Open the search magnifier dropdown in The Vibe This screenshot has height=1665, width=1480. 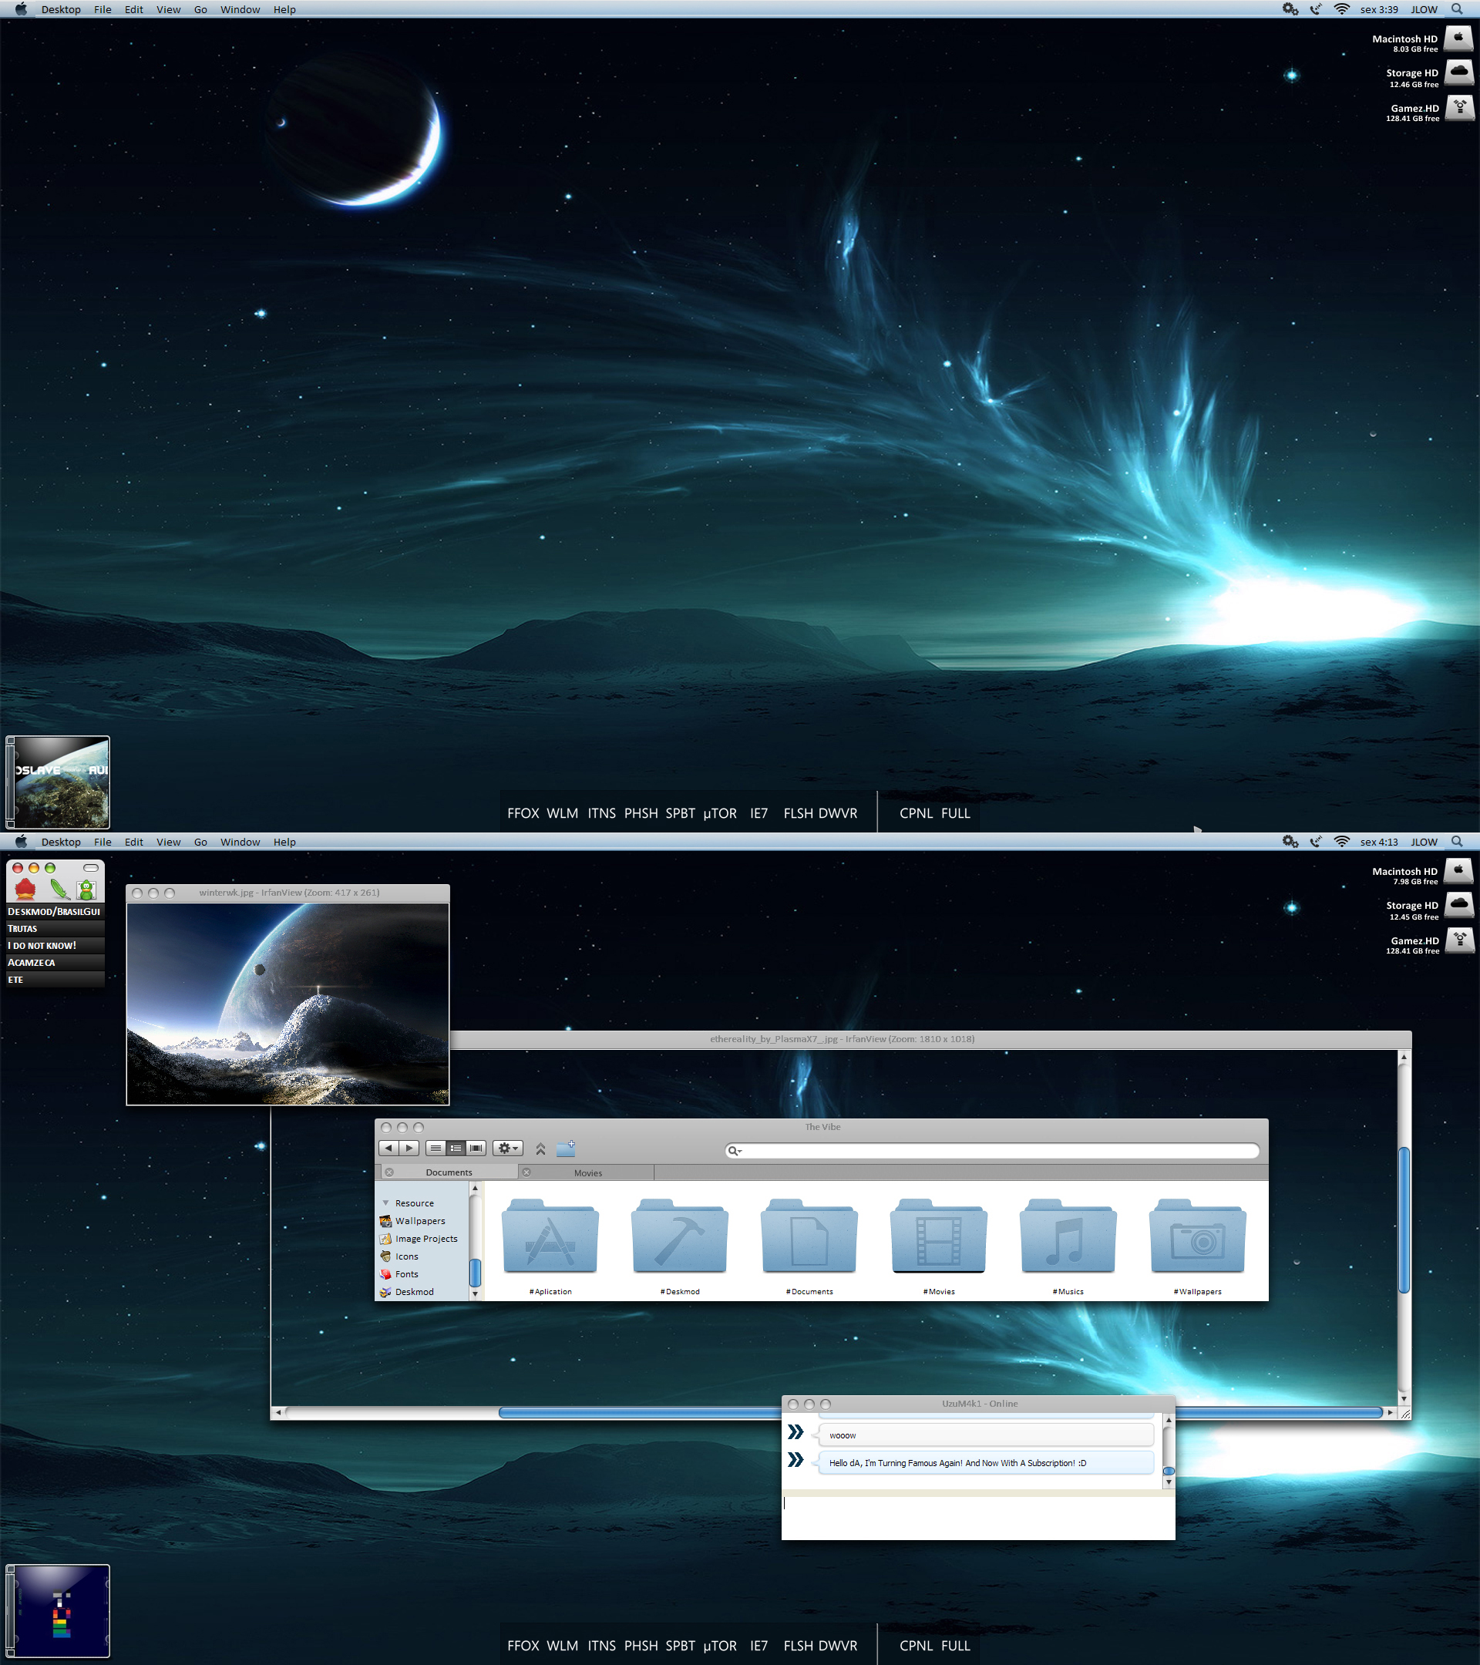[x=735, y=1150]
